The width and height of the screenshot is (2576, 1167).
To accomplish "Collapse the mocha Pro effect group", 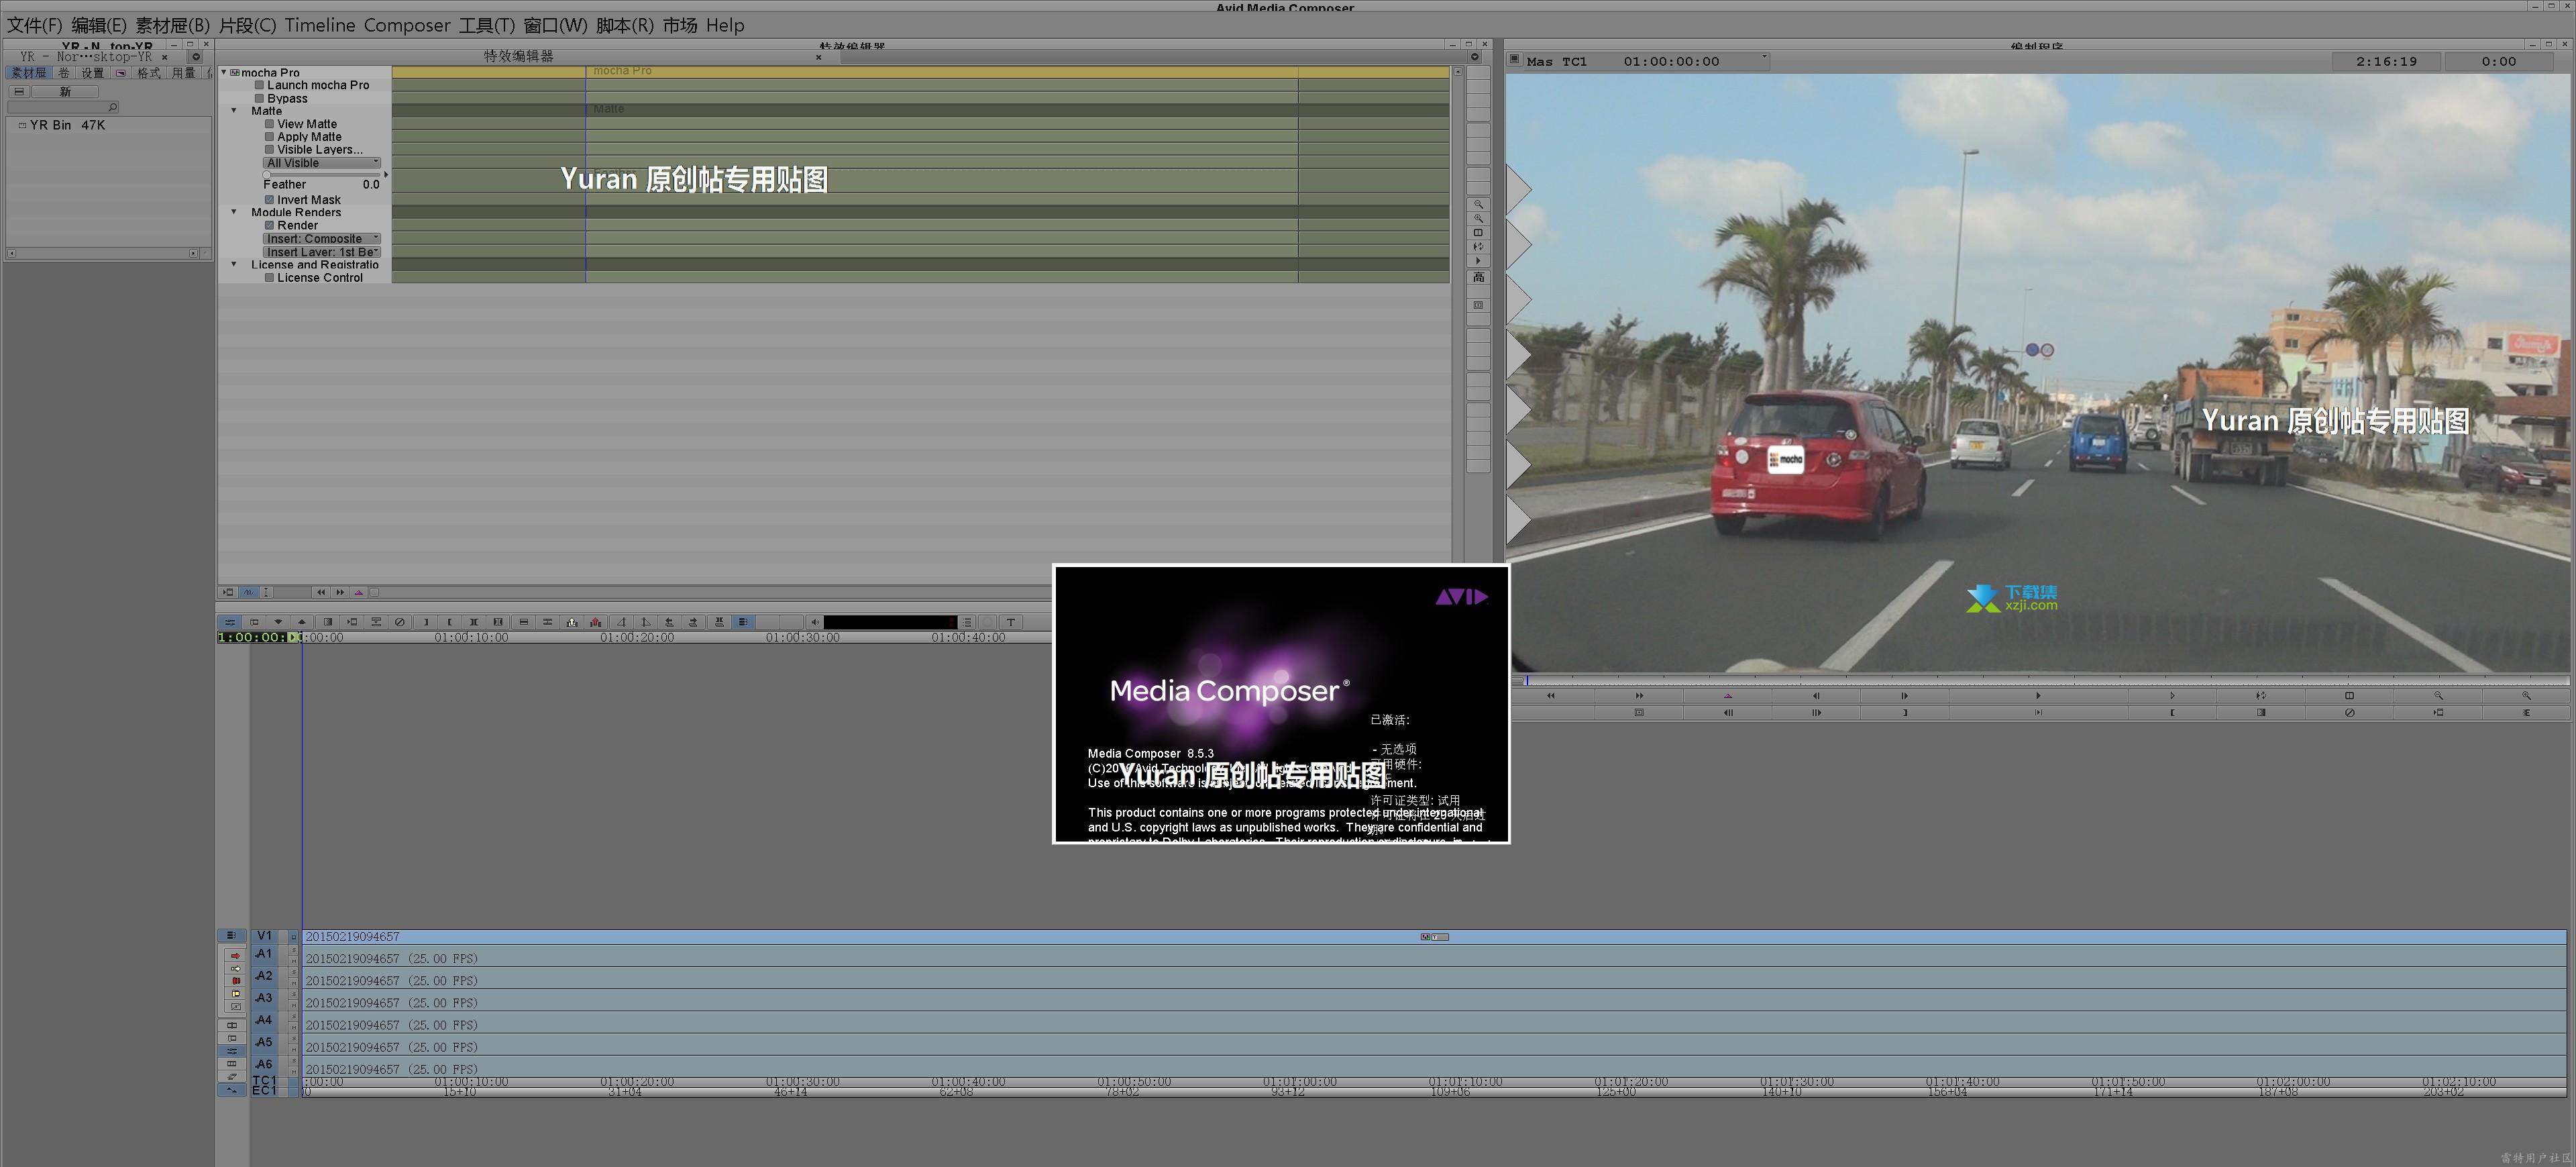I will pos(224,73).
